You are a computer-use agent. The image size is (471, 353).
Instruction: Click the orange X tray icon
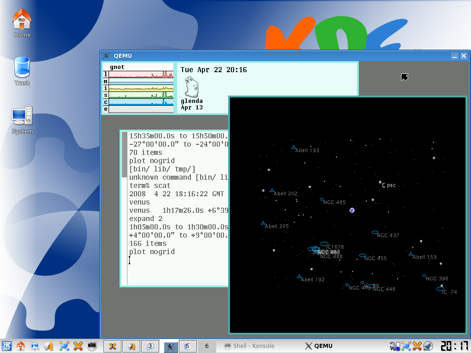pyautogui.click(x=417, y=346)
